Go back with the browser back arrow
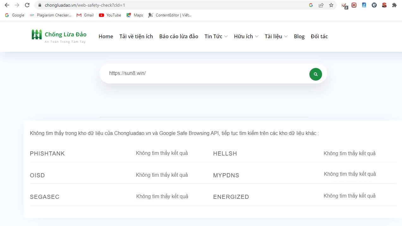Image resolution: width=402 pixels, height=226 pixels. tap(7, 5)
